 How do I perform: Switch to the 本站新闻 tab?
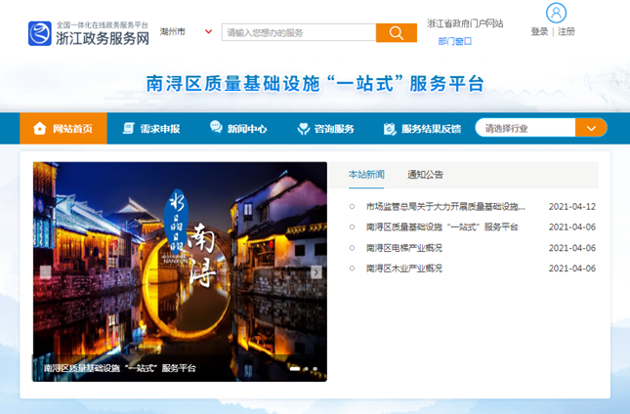coord(366,175)
